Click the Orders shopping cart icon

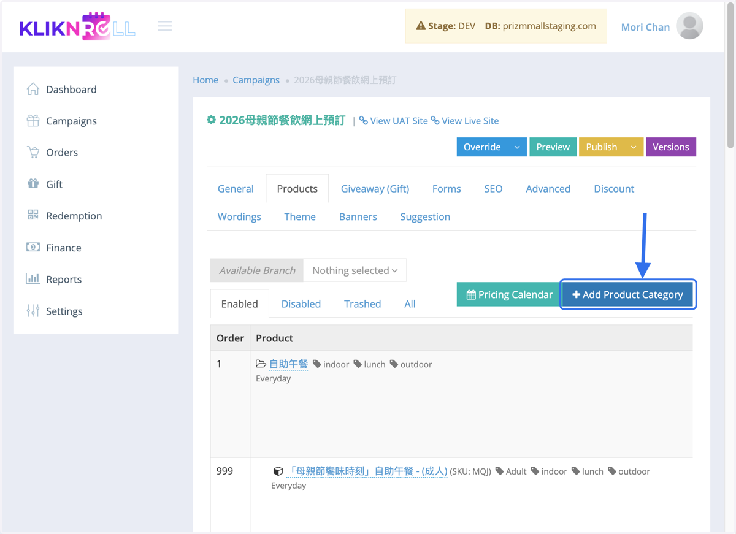33,152
